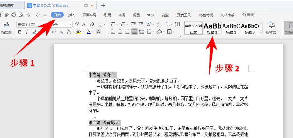Image resolution: width=293 pixels, height=138 pixels.
Task: Open the 特色功能 tab
Action: click(206, 15)
